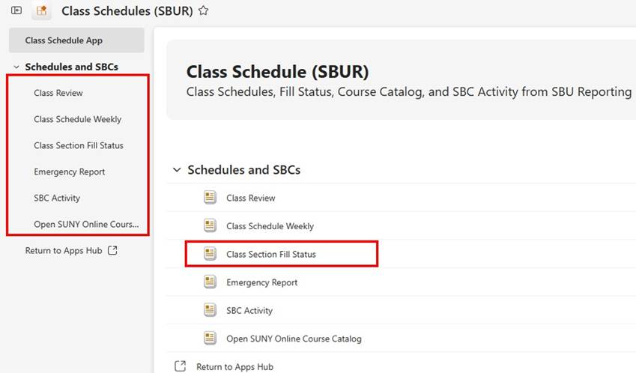Click Return to Apps Hub in sidebar
The image size is (636, 373).
pos(64,251)
